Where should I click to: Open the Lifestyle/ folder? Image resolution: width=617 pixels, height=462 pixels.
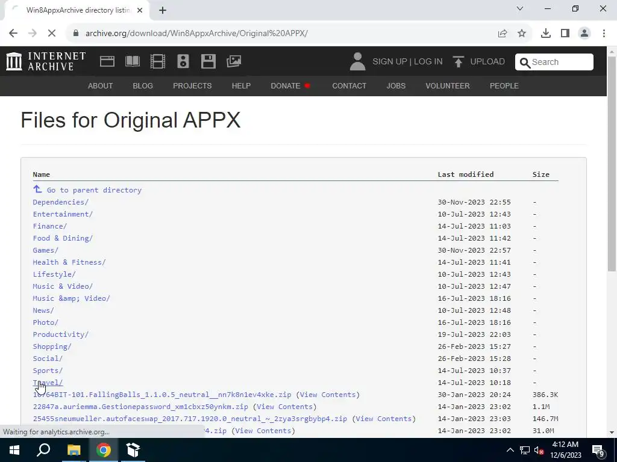tap(54, 274)
